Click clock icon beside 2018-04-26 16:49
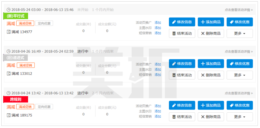 click(9, 52)
